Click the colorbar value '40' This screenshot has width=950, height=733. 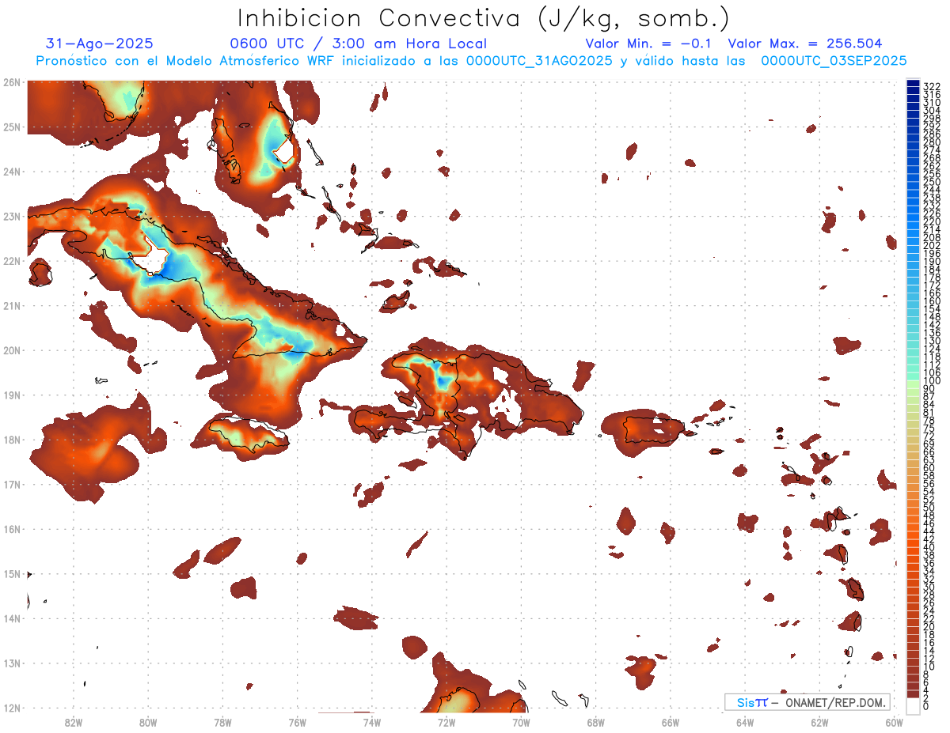coord(929,547)
